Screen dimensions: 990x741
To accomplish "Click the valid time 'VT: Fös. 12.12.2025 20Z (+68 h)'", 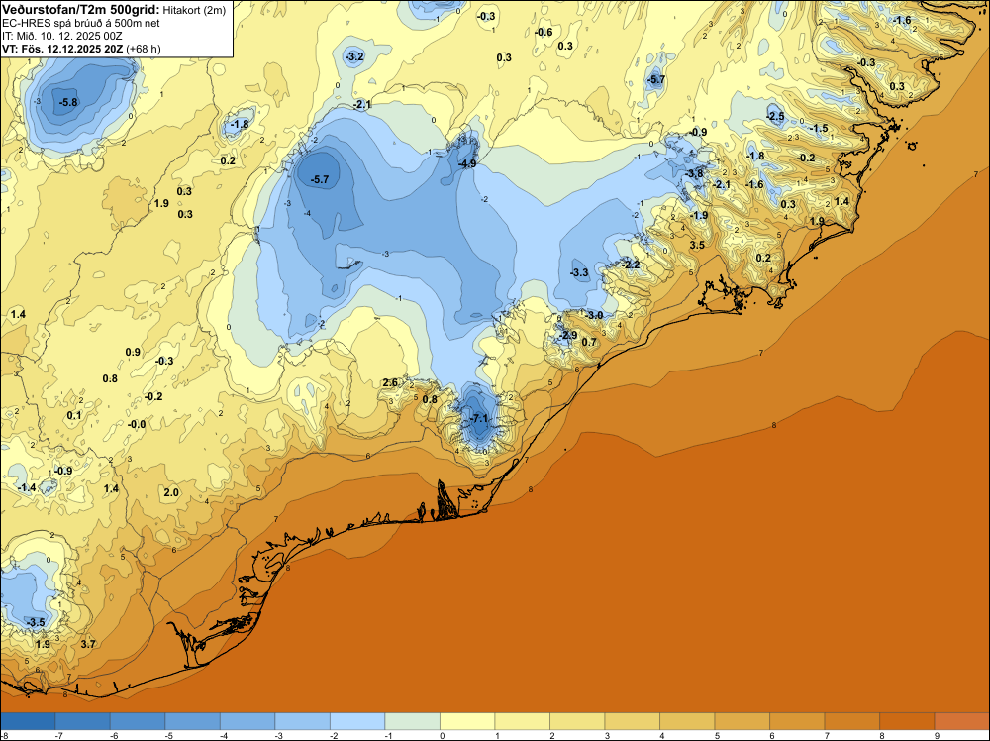I will point(81,49).
